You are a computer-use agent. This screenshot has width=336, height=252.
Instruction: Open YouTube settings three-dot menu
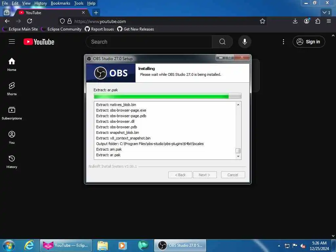point(283,42)
